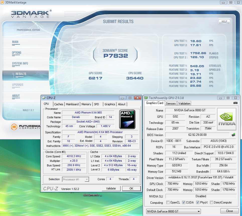The width and height of the screenshot is (242, 216).
Task: Click the GPU Clock value 700 MHz
Action: coord(173,184)
